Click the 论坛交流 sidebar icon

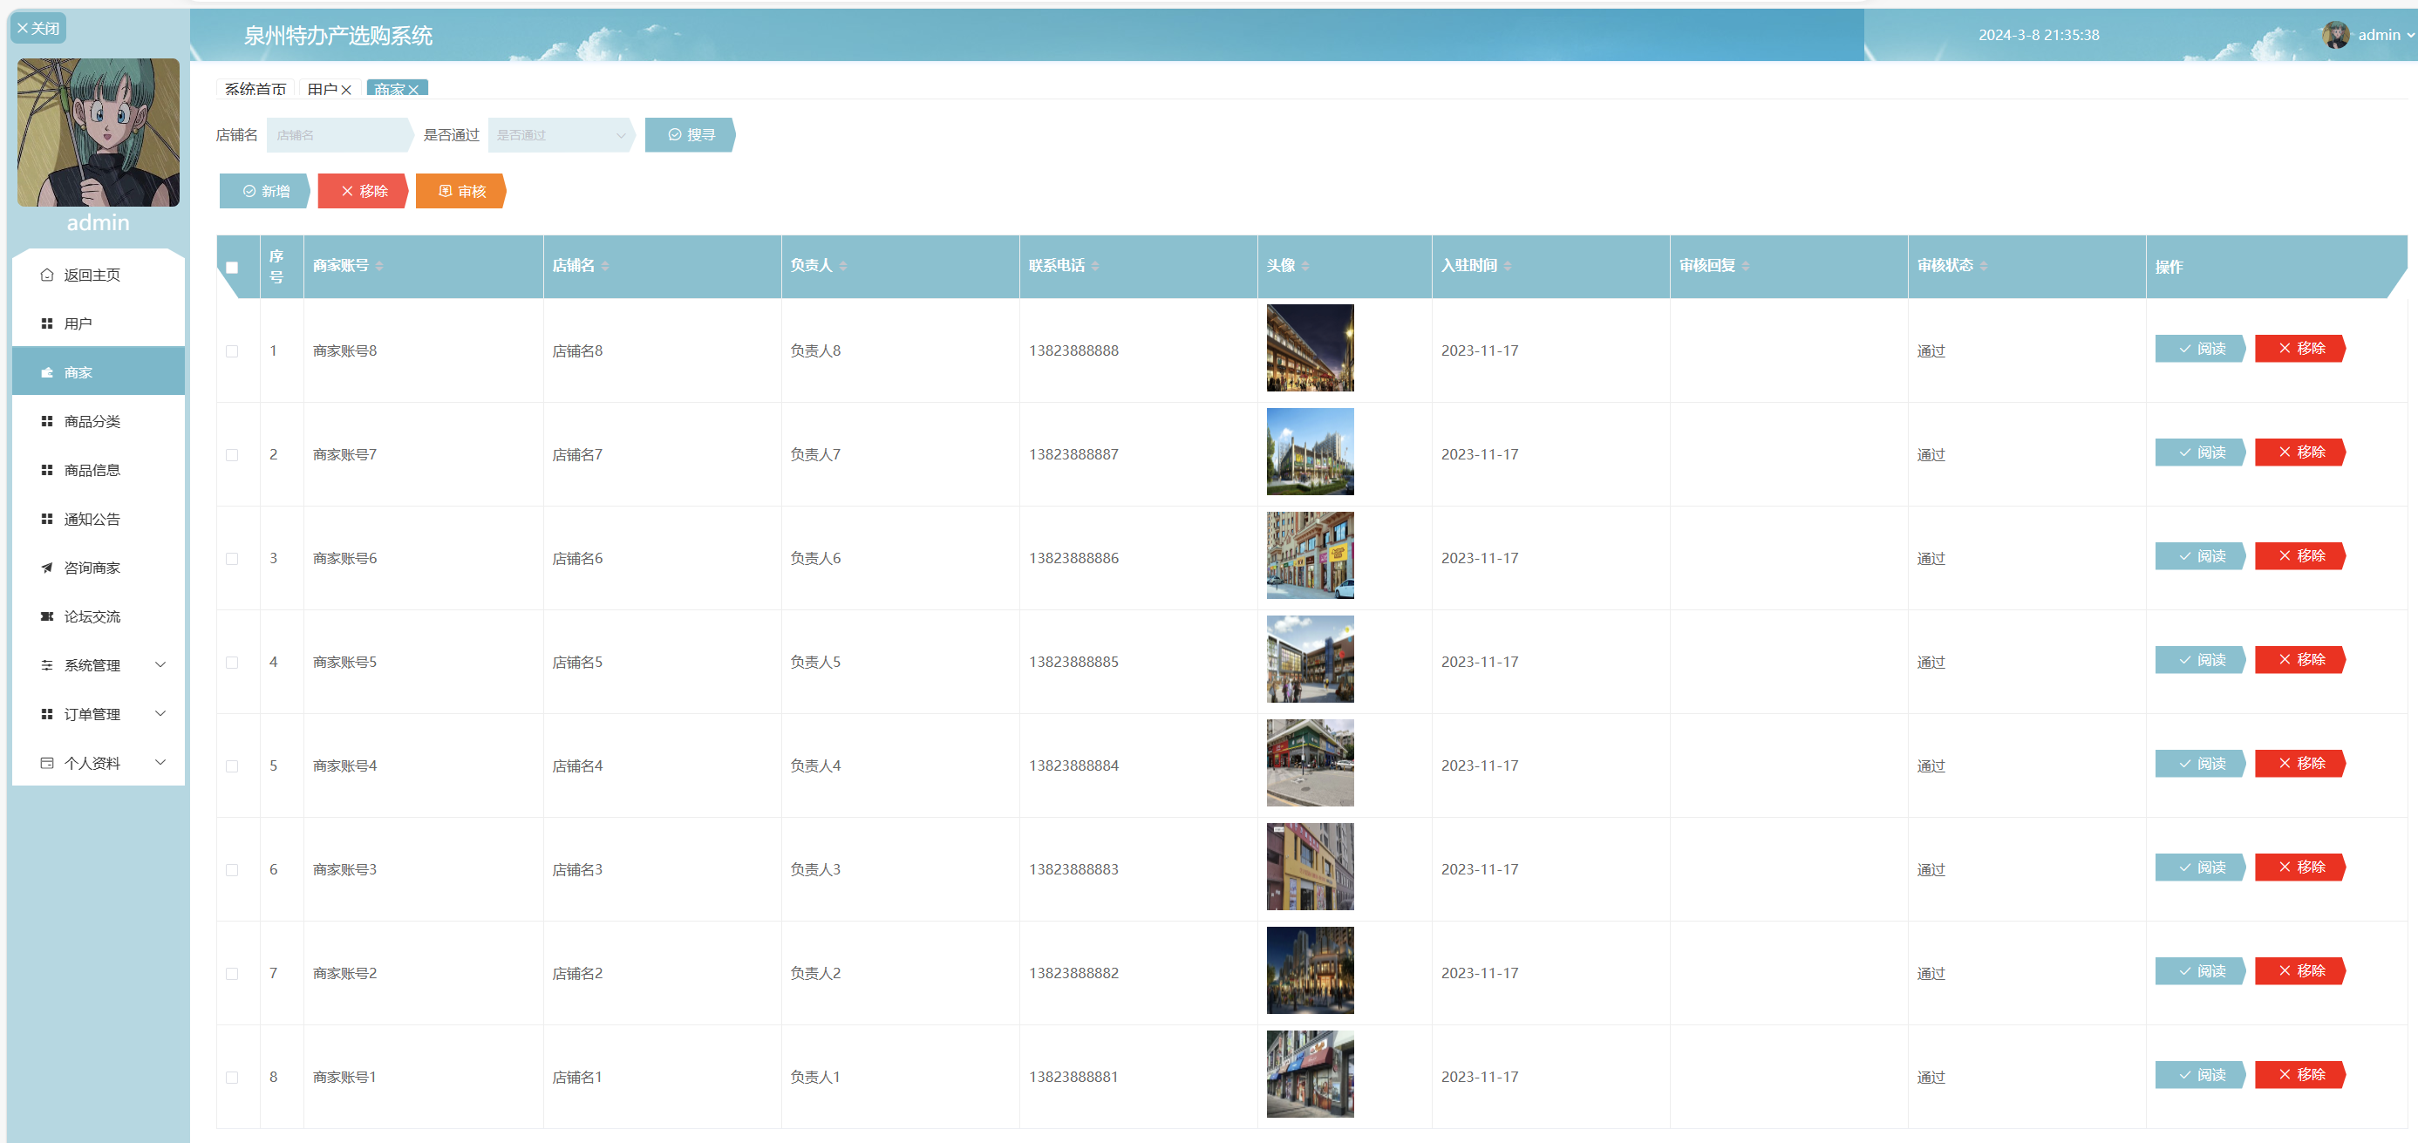47,616
